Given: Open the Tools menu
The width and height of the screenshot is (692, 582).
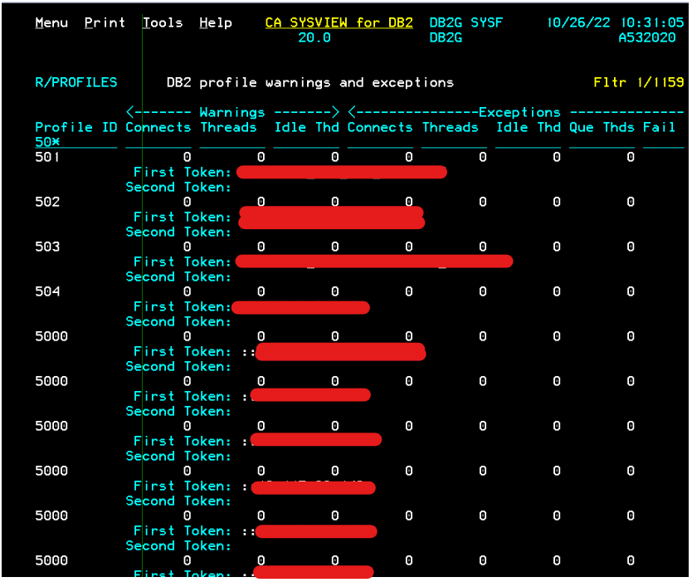Looking at the screenshot, I should click(x=163, y=22).
